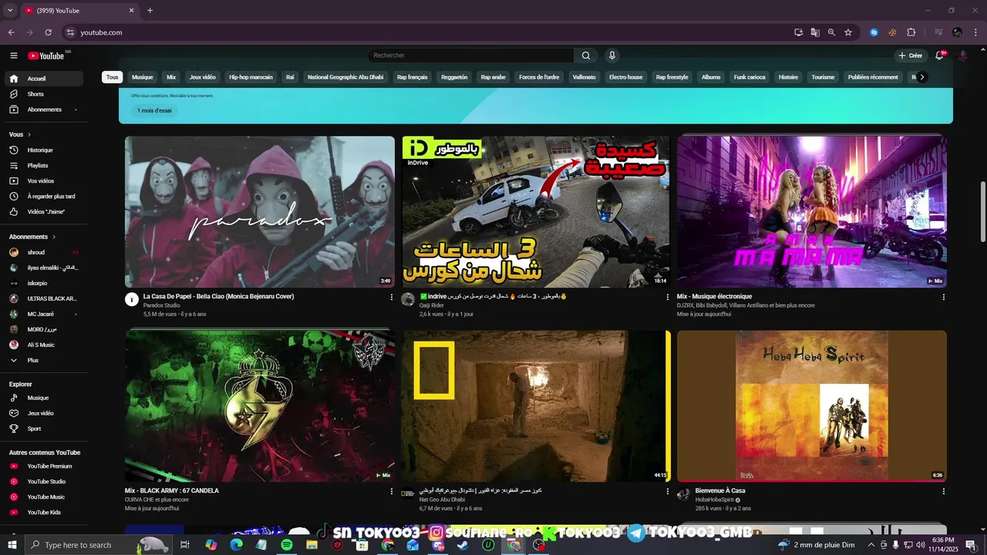Screen dimensions: 987x555
Task: Open Spotify from the taskbar
Action: [x=287, y=545]
